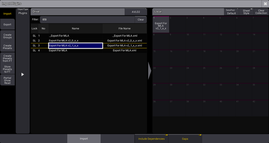Click the large arrow between Drive and Local
The image size is (269, 143).
150,71
